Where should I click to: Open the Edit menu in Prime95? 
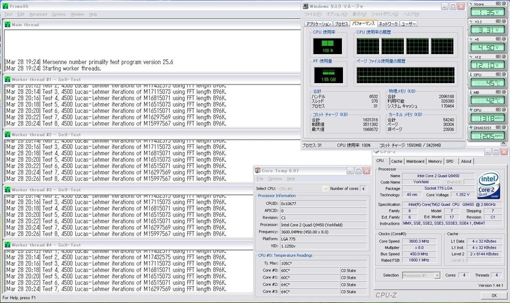coord(21,14)
